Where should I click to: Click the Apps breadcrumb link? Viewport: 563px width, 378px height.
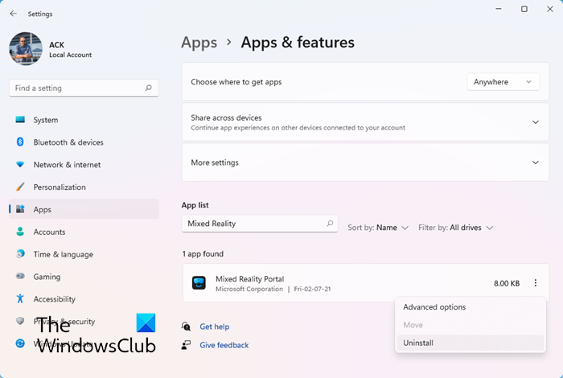[199, 43]
